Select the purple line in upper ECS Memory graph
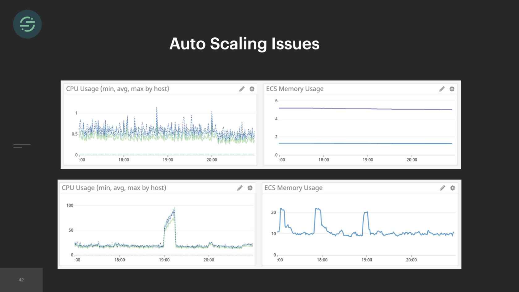 point(365,109)
